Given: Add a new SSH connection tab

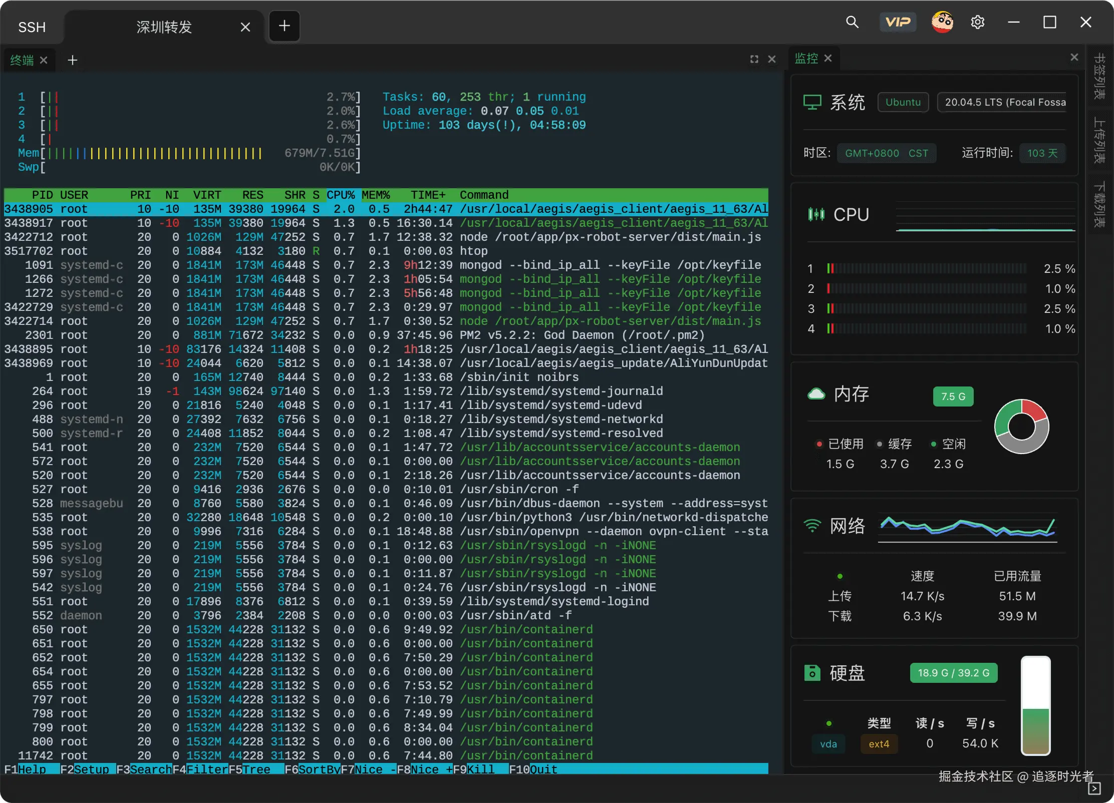Looking at the screenshot, I should pyautogui.click(x=284, y=26).
